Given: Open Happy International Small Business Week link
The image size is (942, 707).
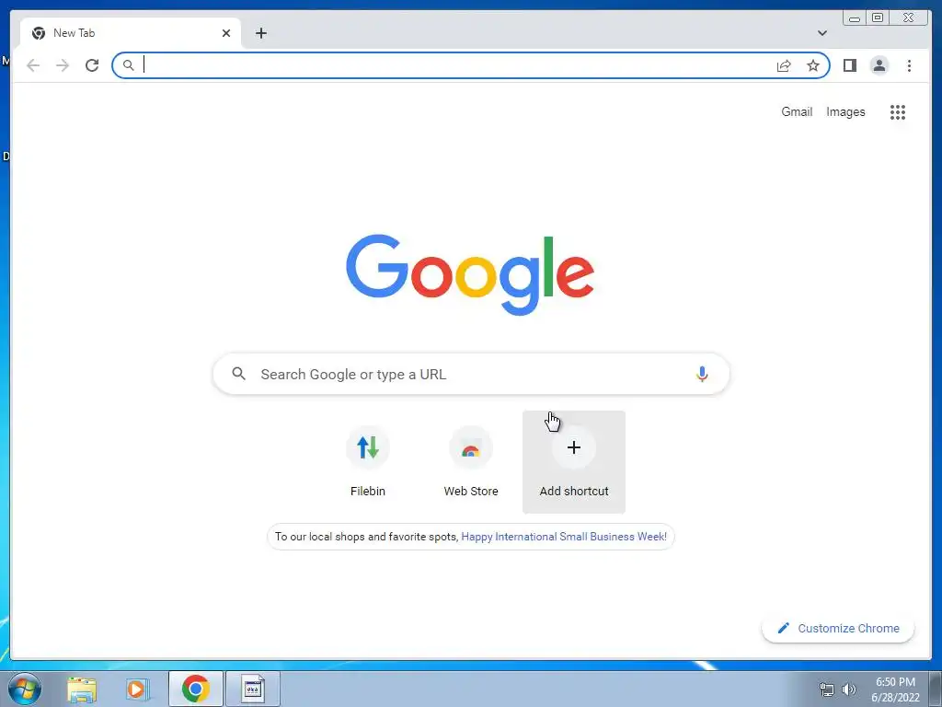Looking at the screenshot, I should 564,537.
